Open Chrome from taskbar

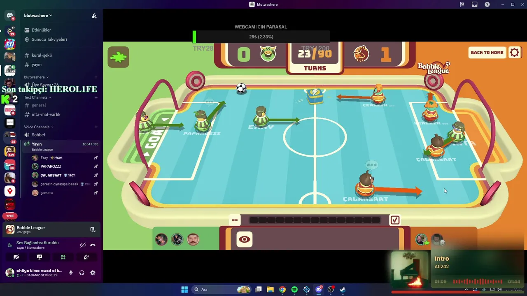[x=282, y=289]
